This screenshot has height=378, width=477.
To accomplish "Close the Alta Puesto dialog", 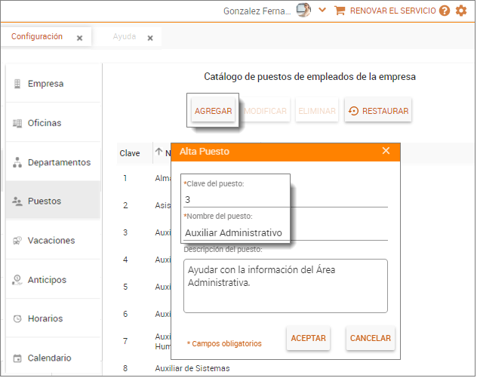I will pyautogui.click(x=386, y=151).
